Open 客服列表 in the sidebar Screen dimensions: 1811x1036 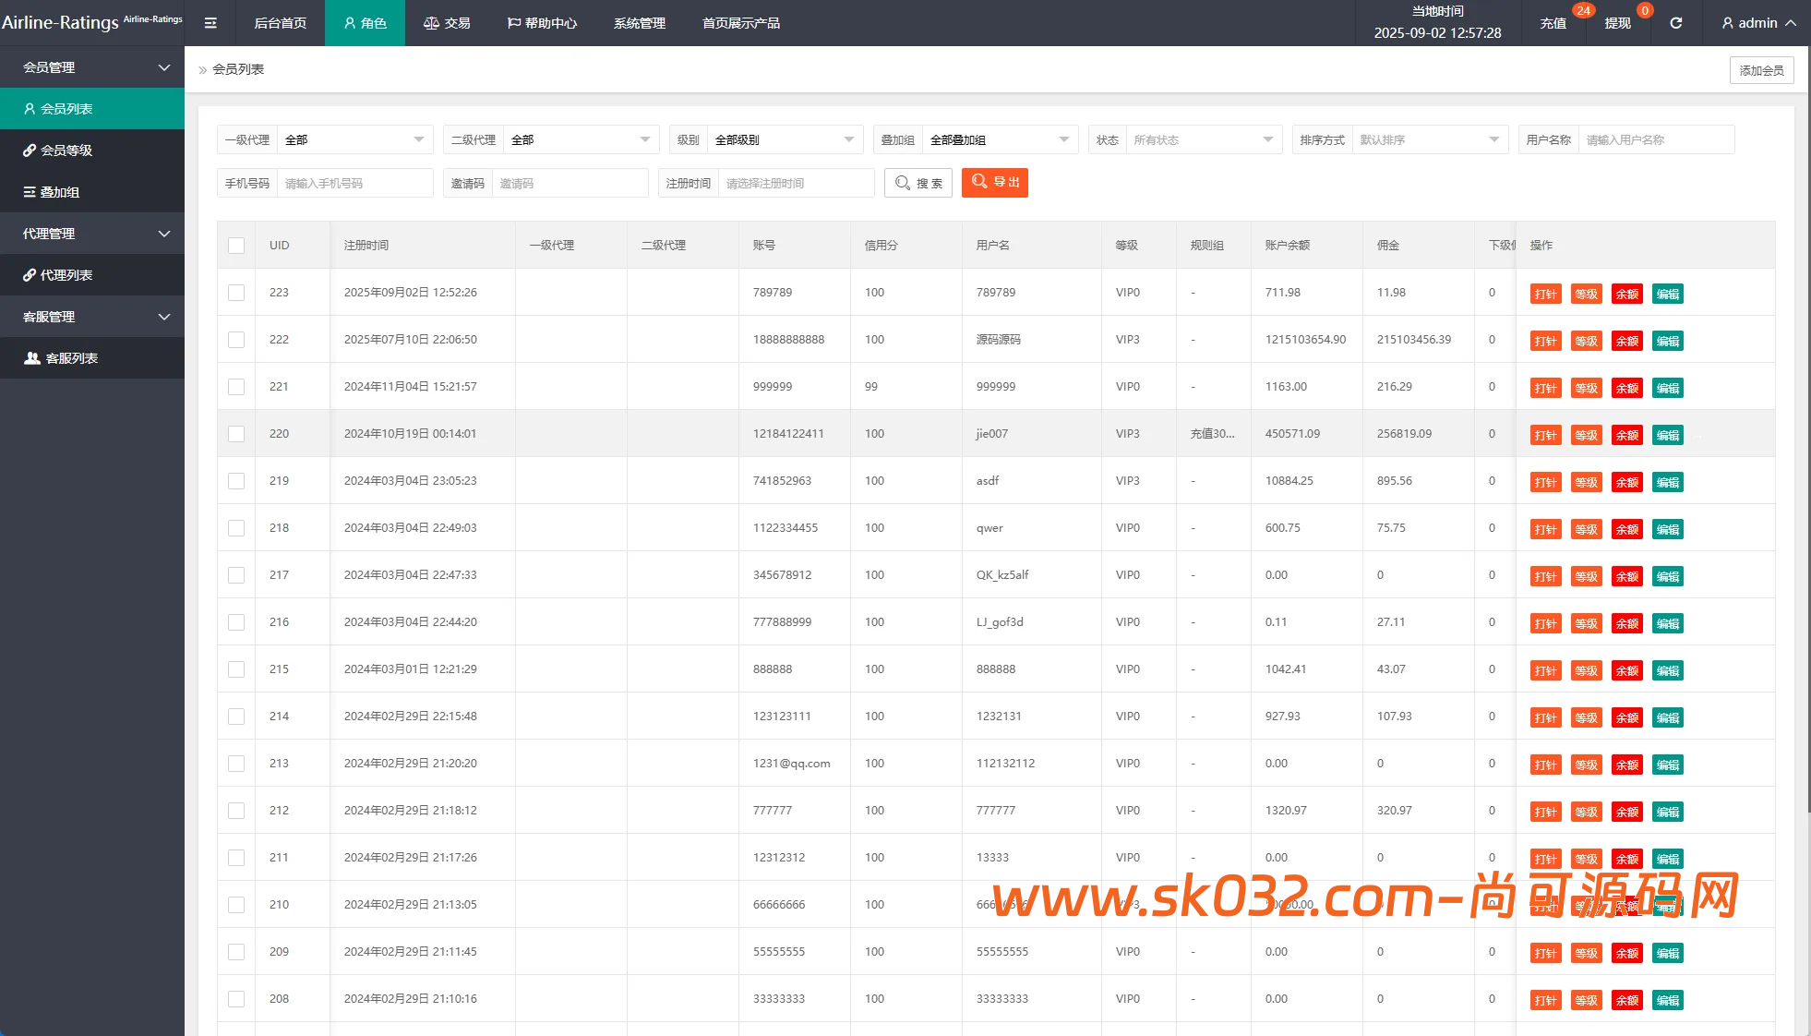[x=71, y=358]
